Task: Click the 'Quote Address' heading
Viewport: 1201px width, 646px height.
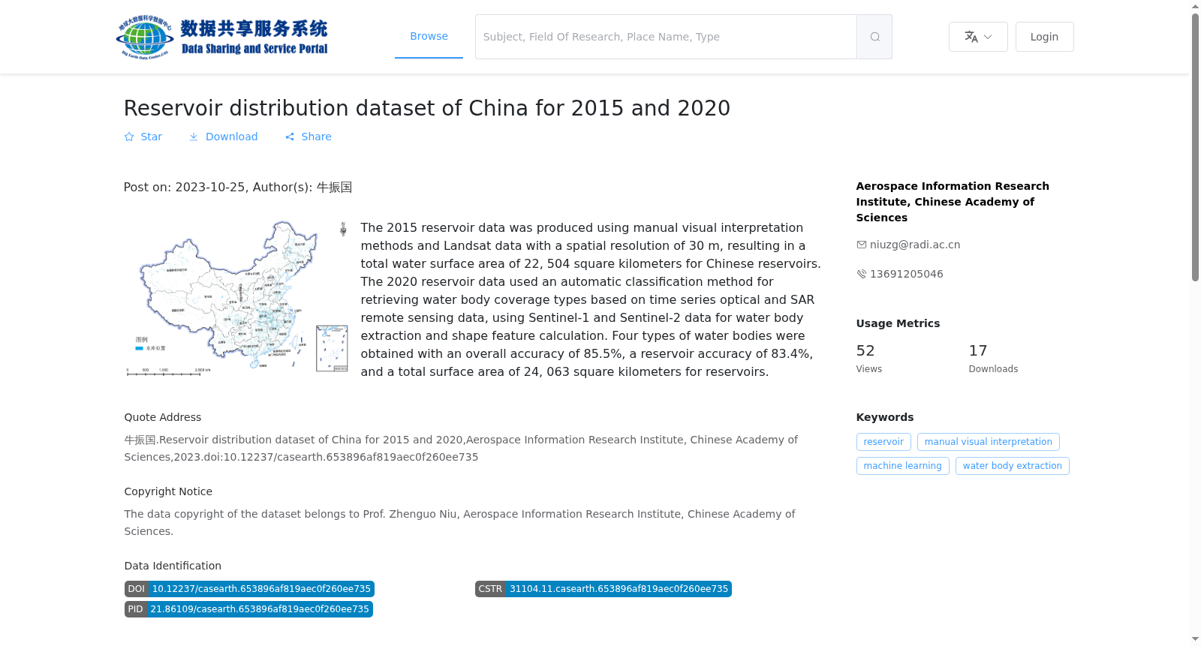Action: pos(163,417)
